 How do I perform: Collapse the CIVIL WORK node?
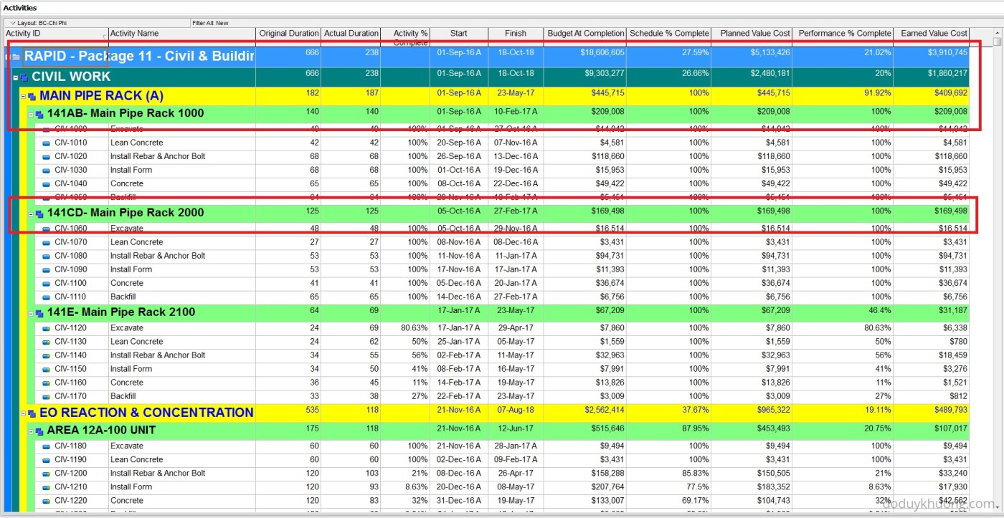click(15, 77)
